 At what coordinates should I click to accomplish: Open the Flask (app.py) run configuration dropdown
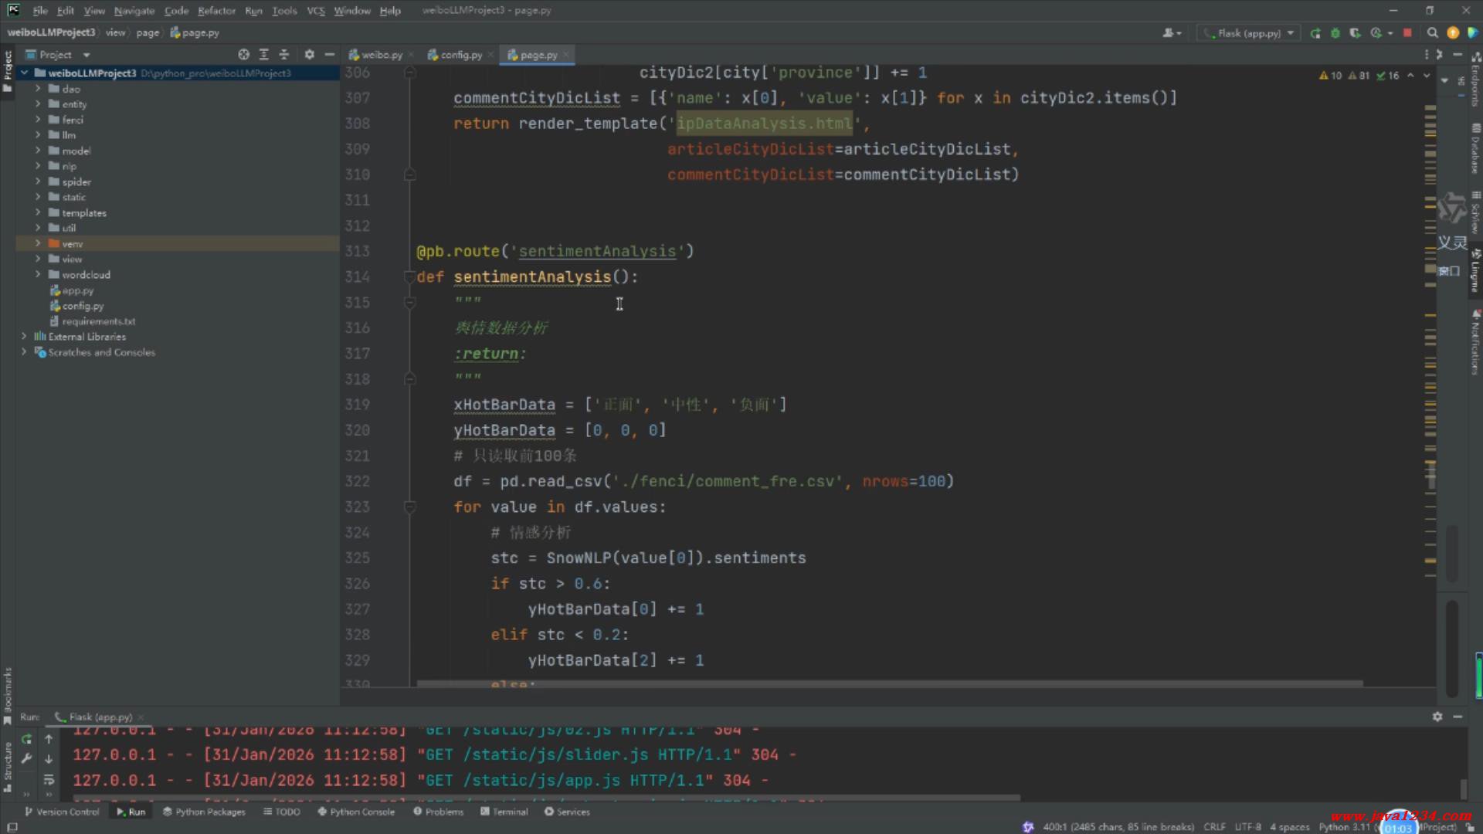point(1249,33)
